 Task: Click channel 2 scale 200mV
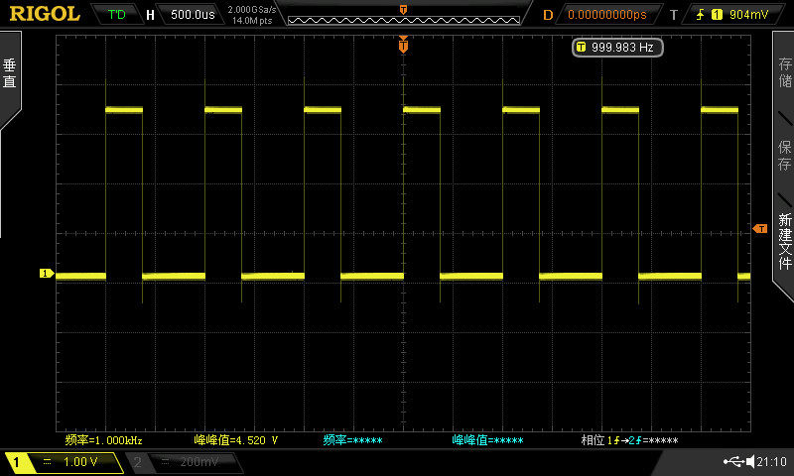[199, 462]
